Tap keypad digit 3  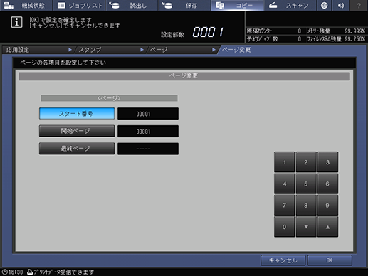327,162
